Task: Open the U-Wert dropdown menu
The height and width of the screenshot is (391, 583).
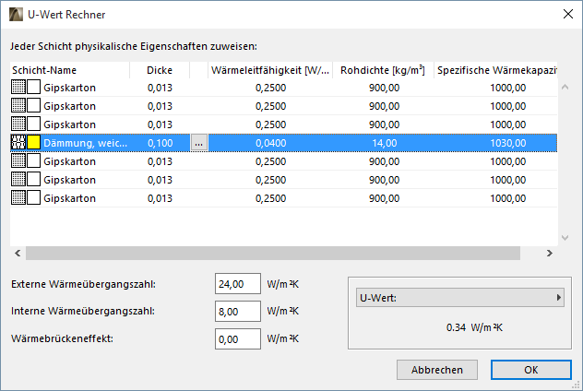Action: pyautogui.click(x=460, y=298)
